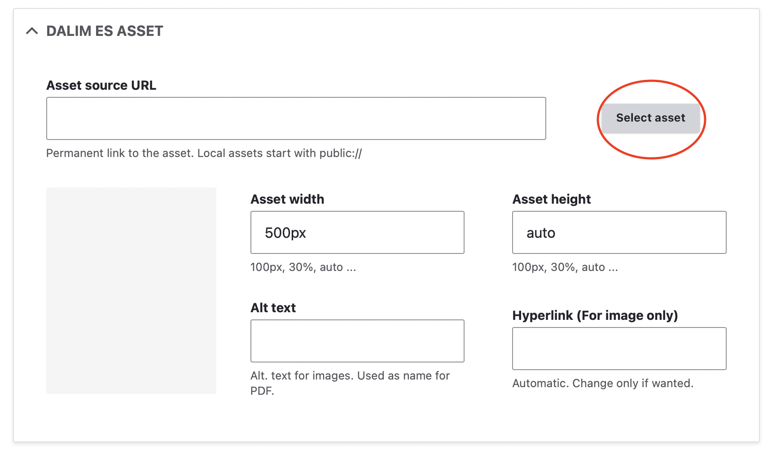
Task: Focus the Alt text input field
Action: coord(357,341)
